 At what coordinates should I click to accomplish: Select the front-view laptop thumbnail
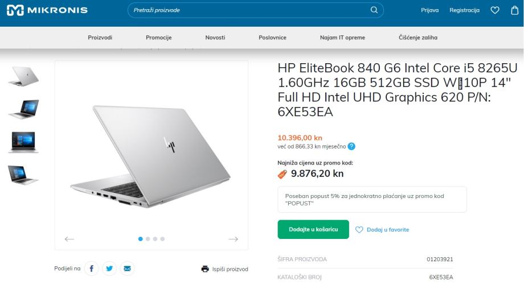click(x=23, y=142)
